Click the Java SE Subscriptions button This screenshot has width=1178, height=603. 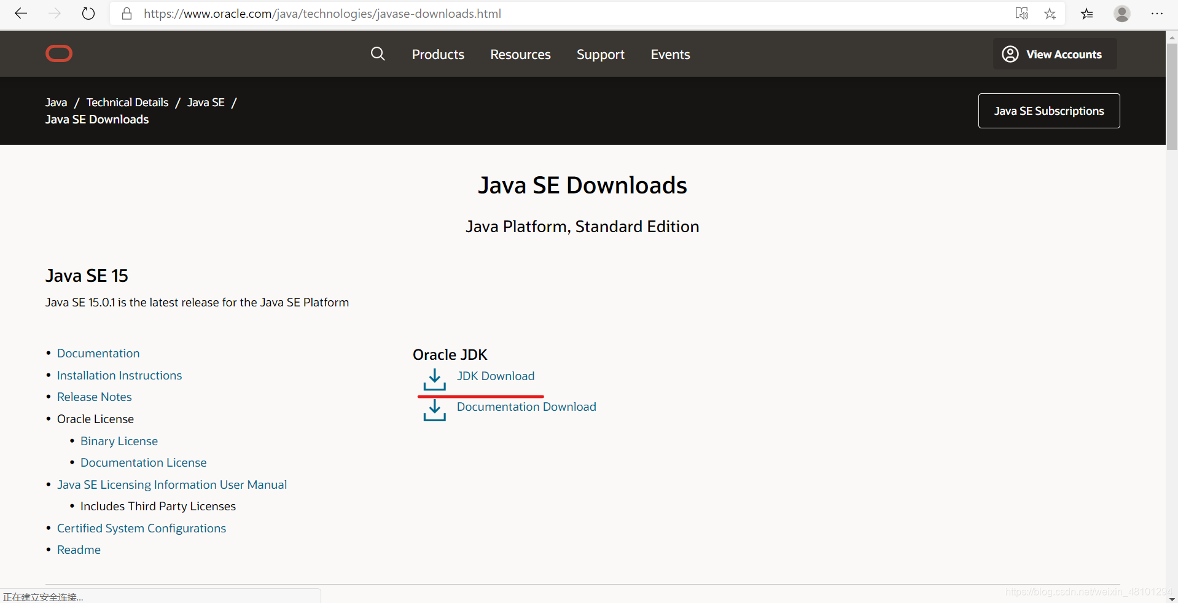(x=1049, y=111)
